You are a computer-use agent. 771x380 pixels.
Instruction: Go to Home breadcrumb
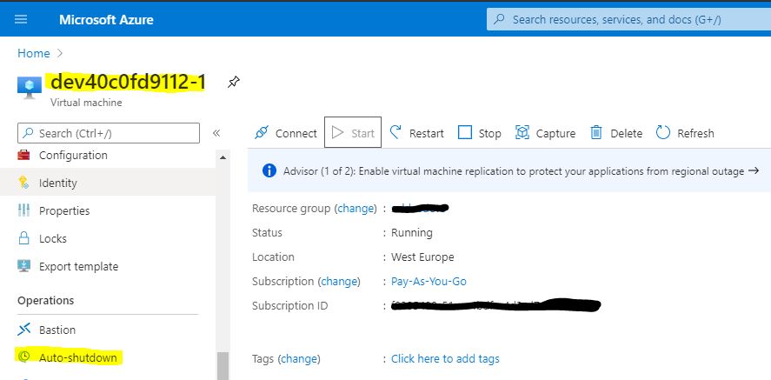pos(33,53)
